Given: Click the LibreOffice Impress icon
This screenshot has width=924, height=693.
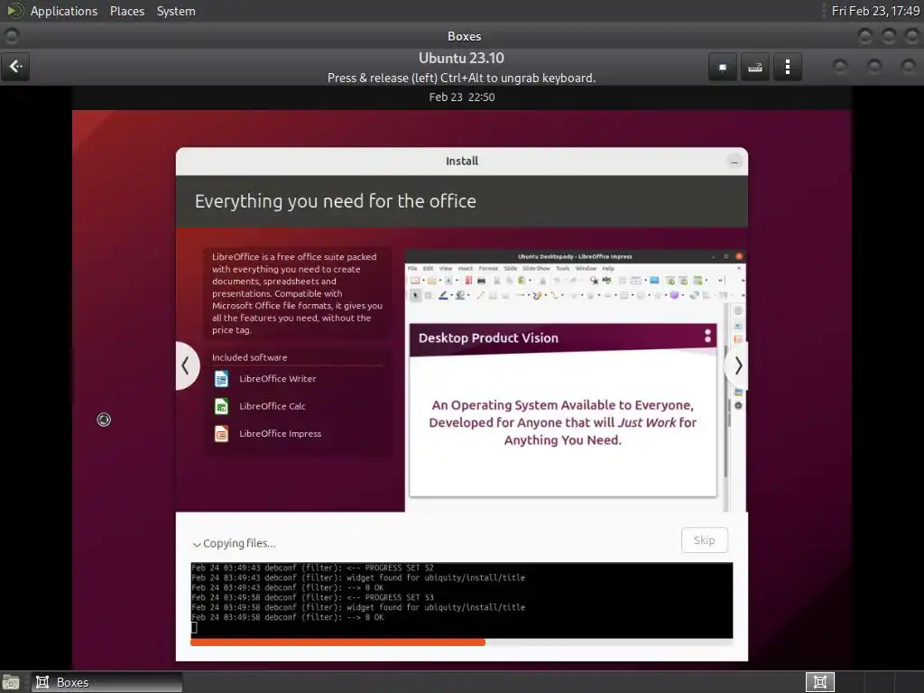Looking at the screenshot, I should click(222, 434).
